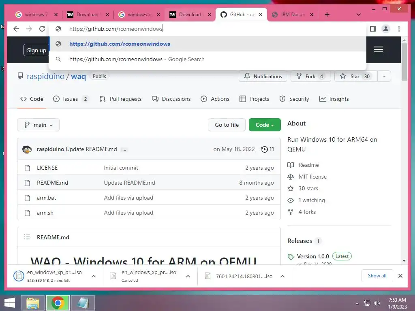Switch to the second Download tab
The height and width of the screenshot is (311, 415).
point(190,15)
